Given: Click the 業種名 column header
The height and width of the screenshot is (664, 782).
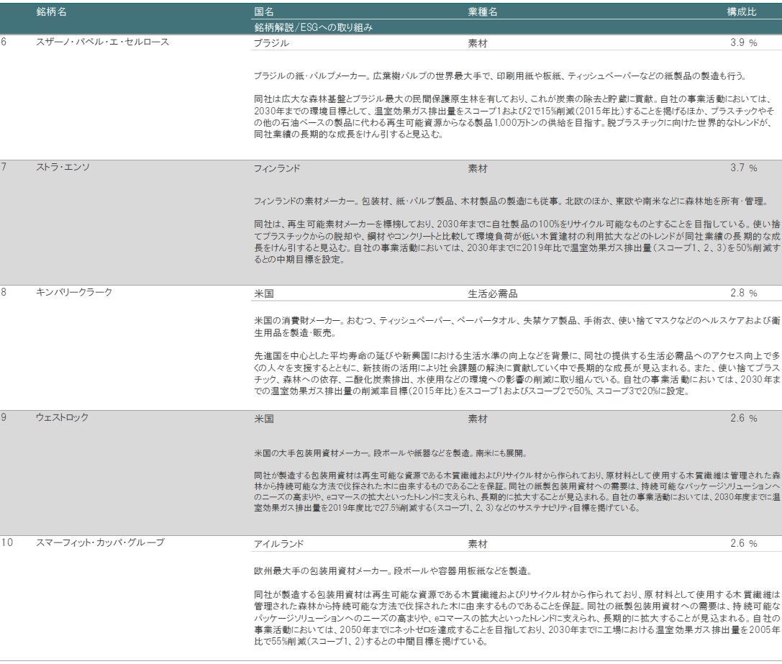Looking at the screenshot, I should point(482,12).
